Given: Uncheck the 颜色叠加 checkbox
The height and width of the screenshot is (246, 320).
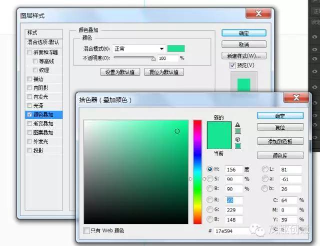Looking at the screenshot, I should coord(29,115).
